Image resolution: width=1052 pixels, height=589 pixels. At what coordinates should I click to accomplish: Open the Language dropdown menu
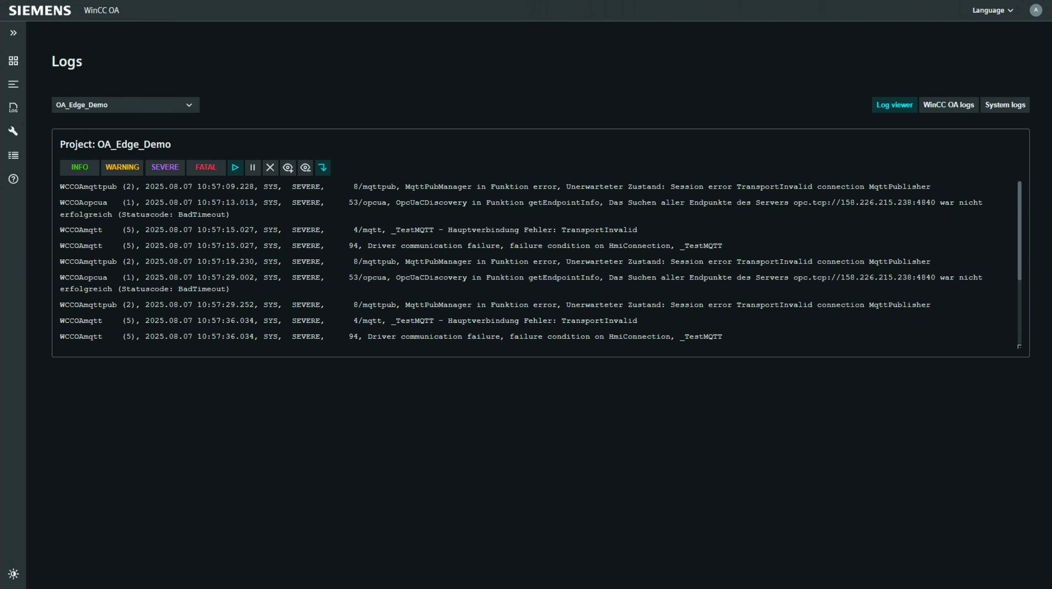pos(992,11)
